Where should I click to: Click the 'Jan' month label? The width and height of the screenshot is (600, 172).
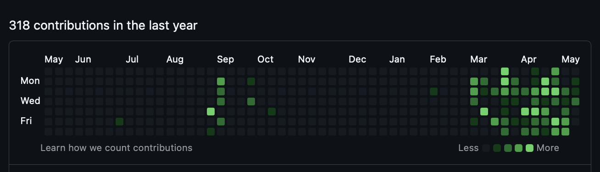click(x=397, y=59)
